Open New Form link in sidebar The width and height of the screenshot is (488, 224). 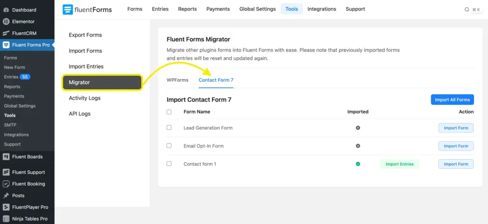pyautogui.click(x=15, y=67)
